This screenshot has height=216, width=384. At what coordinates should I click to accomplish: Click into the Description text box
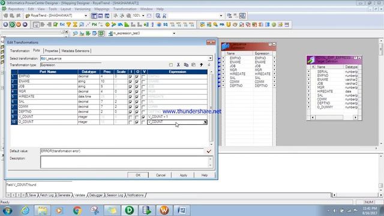tap(124, 162)
